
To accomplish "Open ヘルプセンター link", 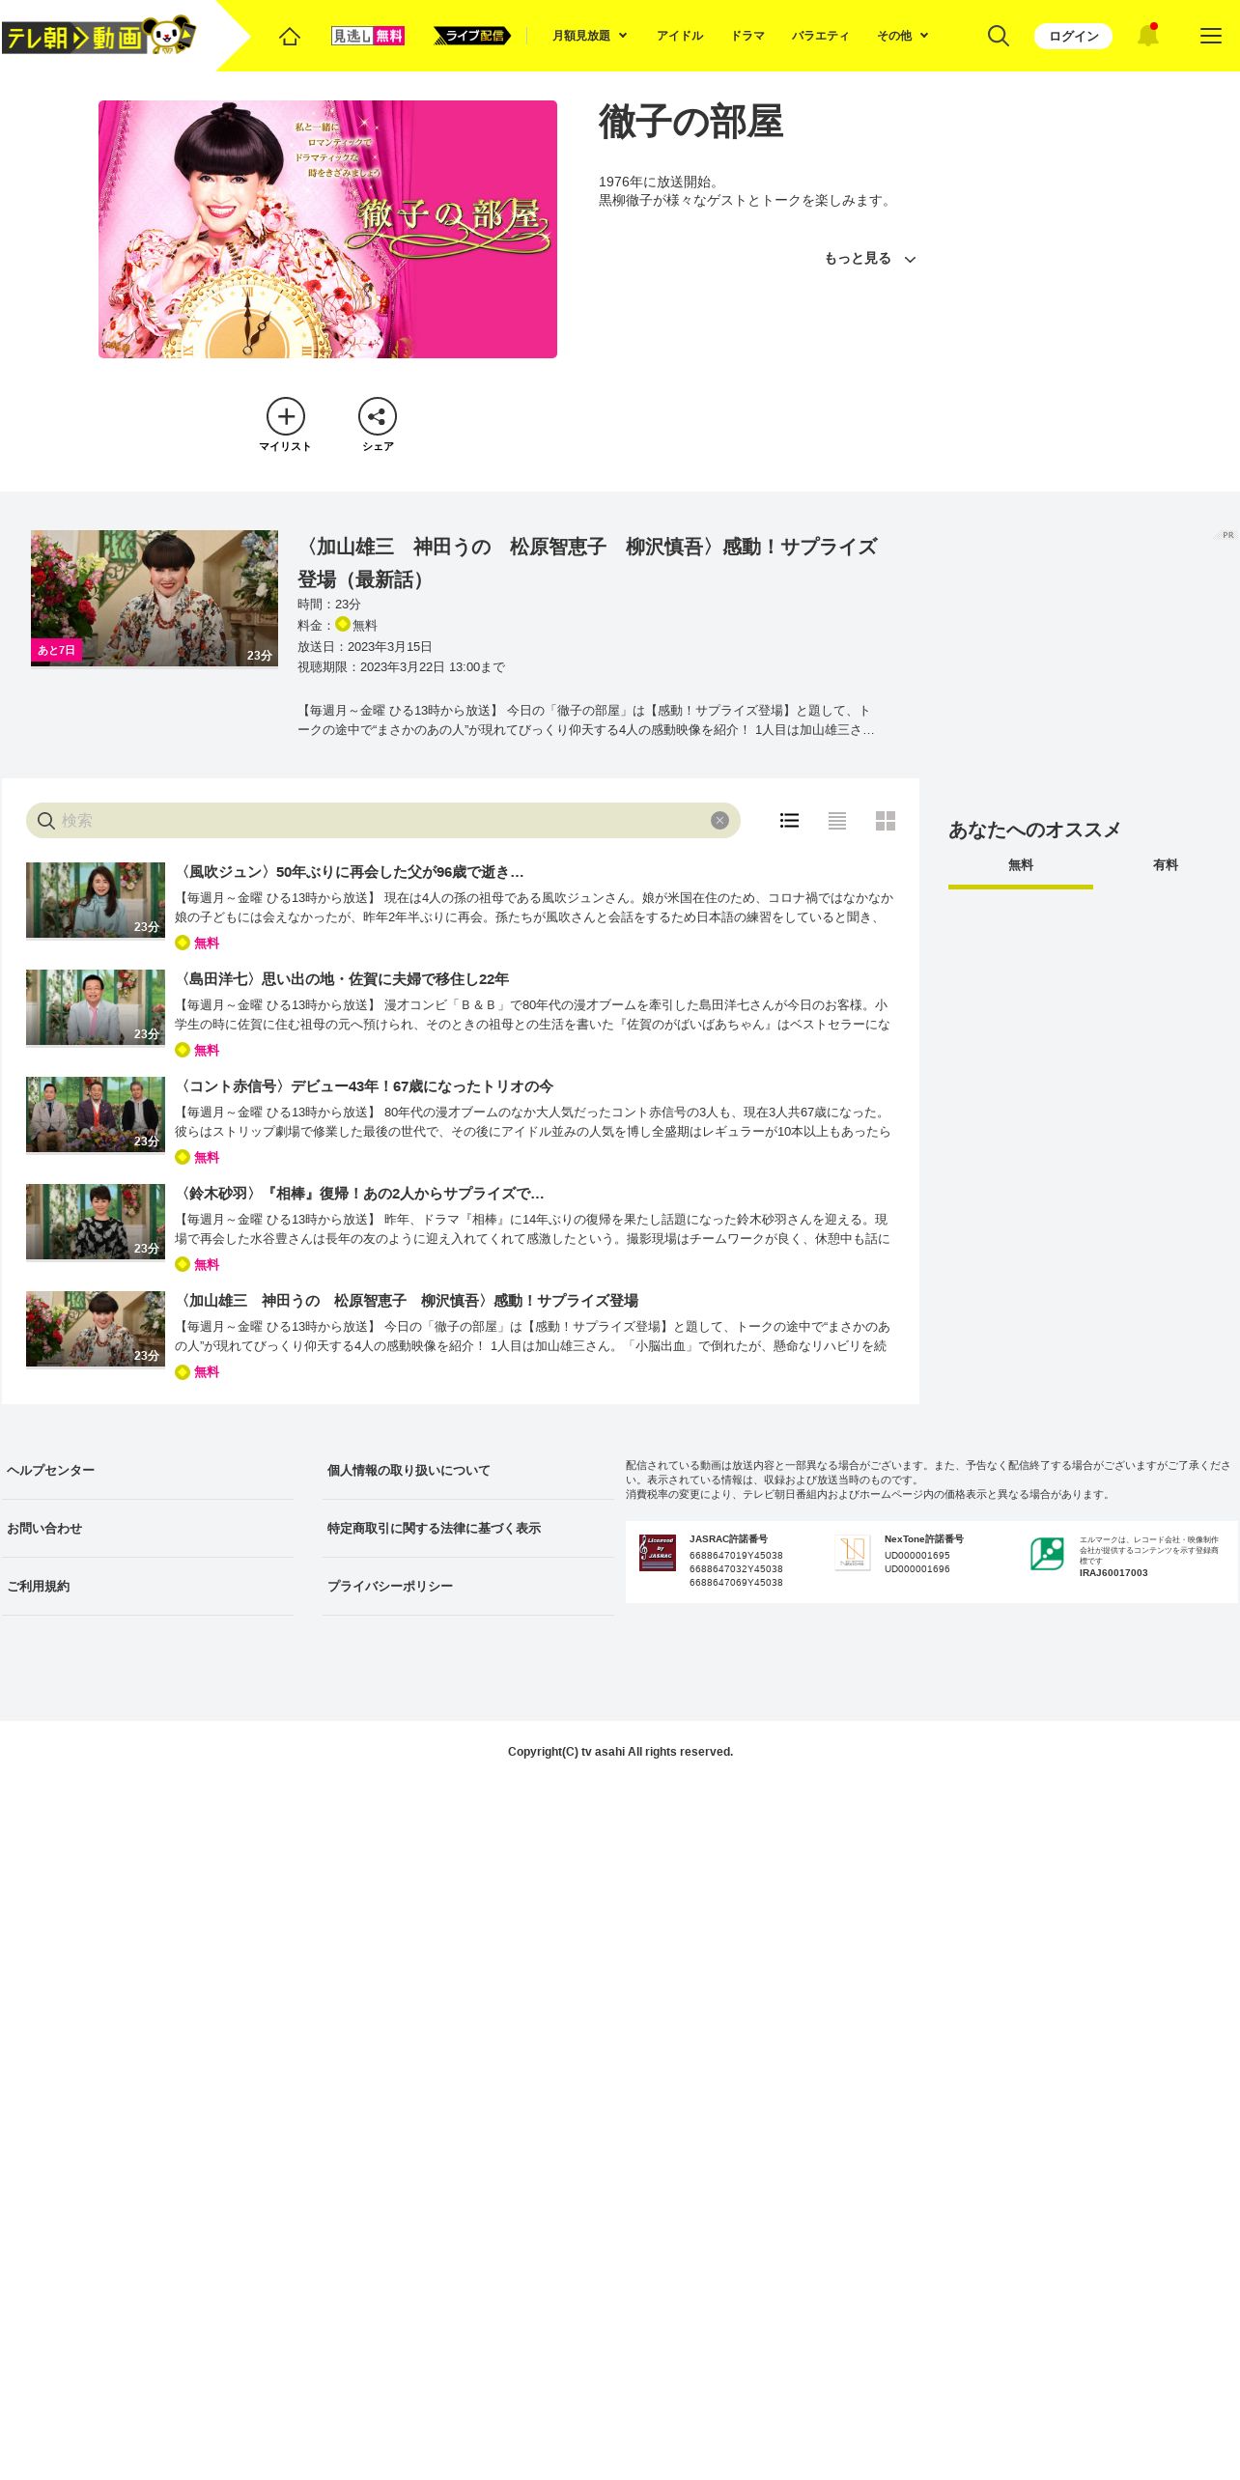I will click(x=50, y=1470).
